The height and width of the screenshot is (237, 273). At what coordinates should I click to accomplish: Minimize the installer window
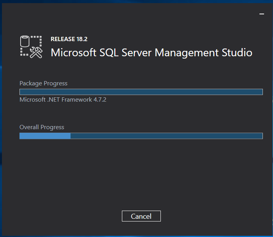tap(262, 14)
